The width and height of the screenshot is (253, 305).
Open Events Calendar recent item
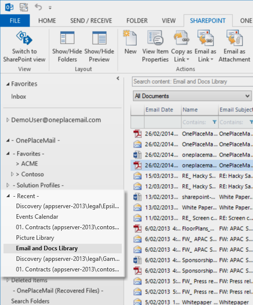click(37, 217)
